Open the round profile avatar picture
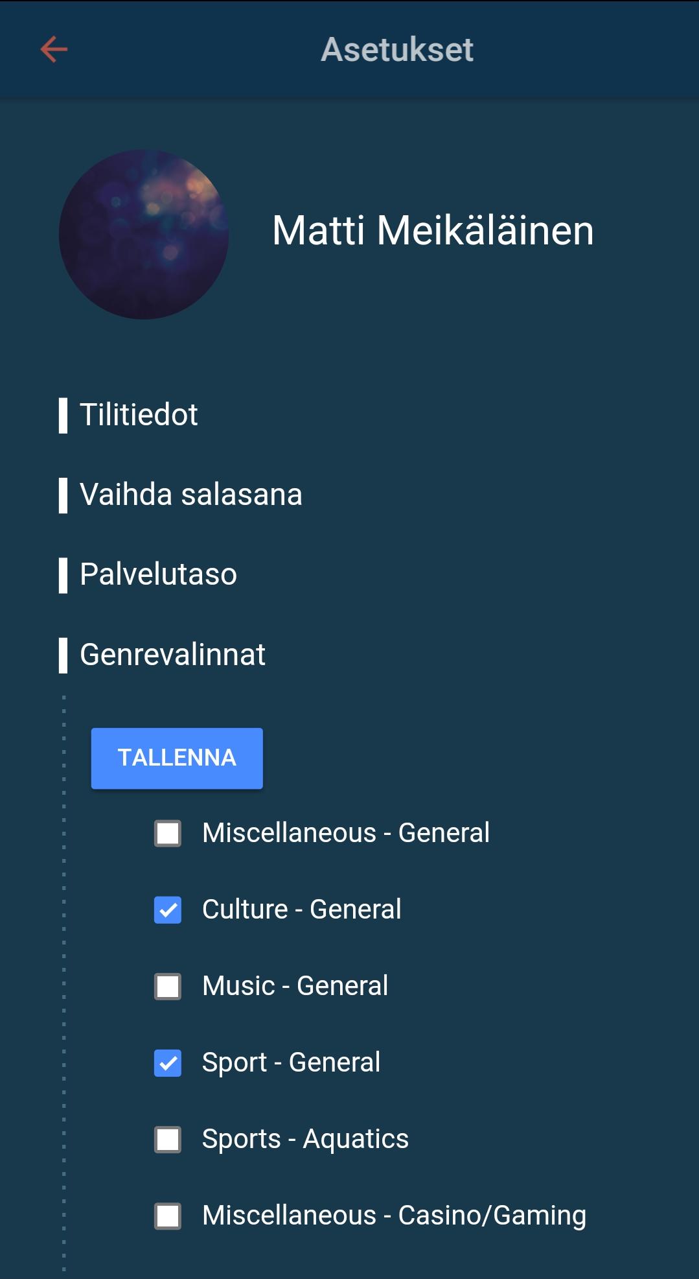The height and width of the screenshot is (1279, 699). point(144,234)
